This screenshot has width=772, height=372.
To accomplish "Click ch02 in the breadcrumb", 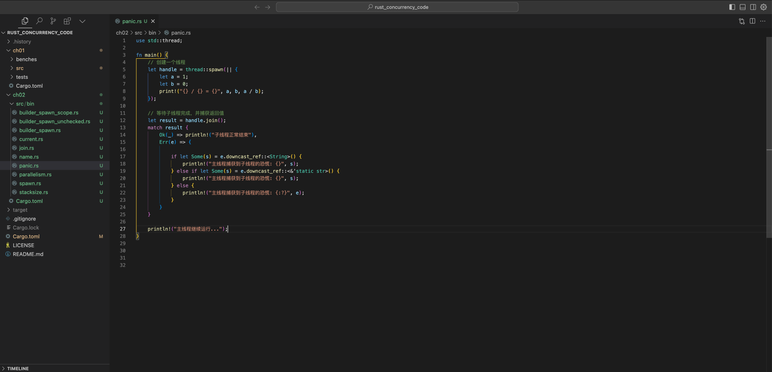I will point(122,33).
